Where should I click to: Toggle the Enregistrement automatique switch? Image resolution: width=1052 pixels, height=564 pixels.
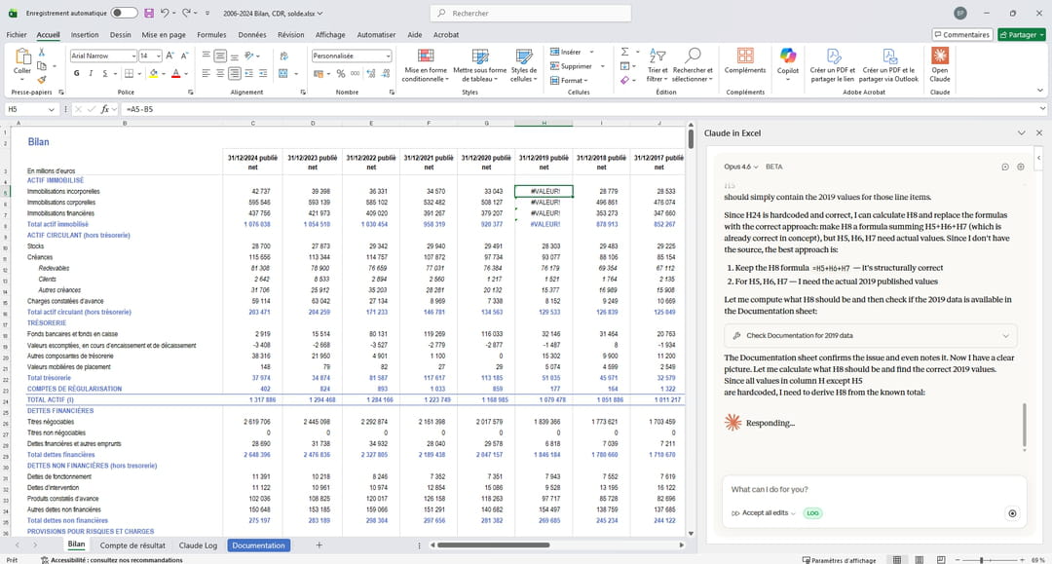[124, 14]
